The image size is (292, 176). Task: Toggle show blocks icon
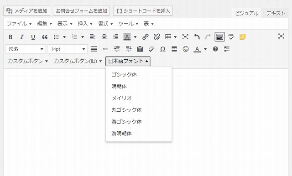point(227,49)
